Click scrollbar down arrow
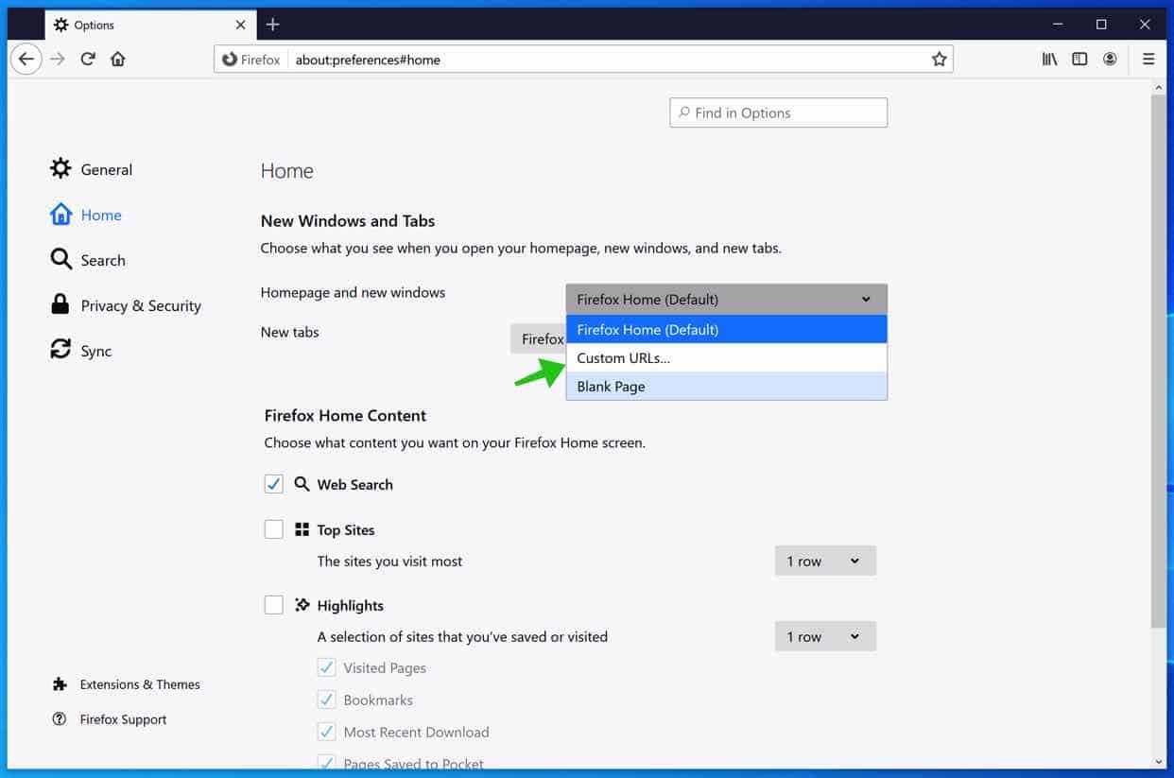The image size is (1174, 778). 1159,761
